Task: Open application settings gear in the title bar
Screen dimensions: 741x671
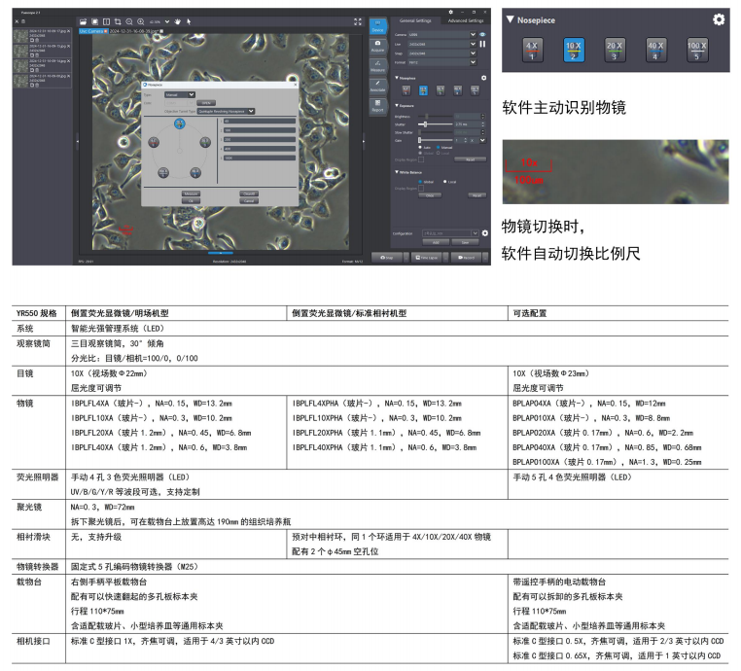Action: [x=451, y=13]
